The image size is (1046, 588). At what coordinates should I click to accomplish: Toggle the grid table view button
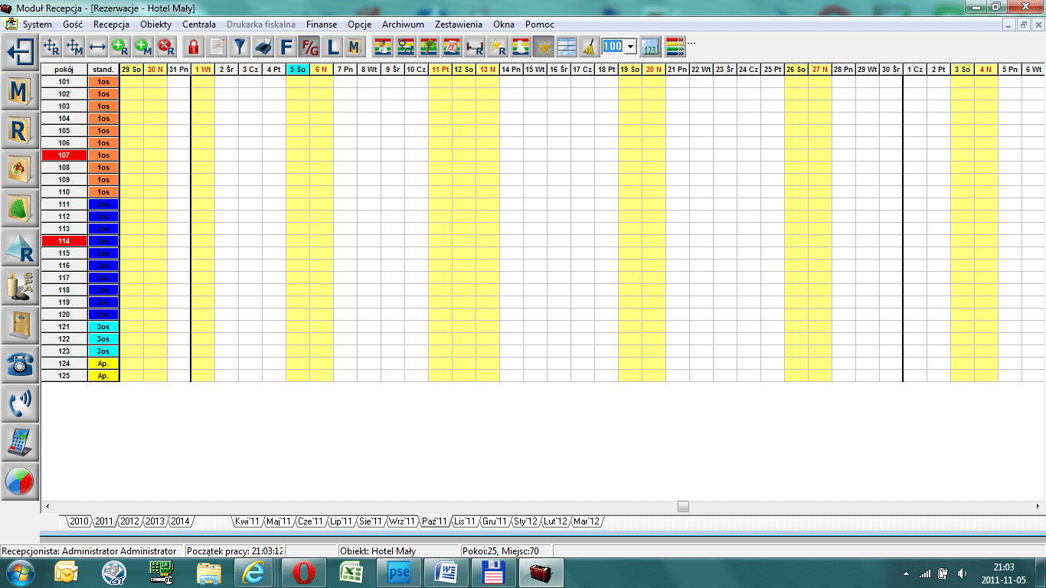567,47
